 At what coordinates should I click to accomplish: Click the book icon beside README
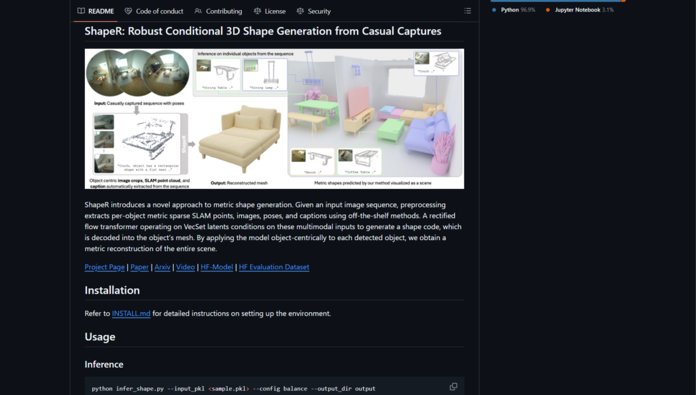click(x=81, y=11)
